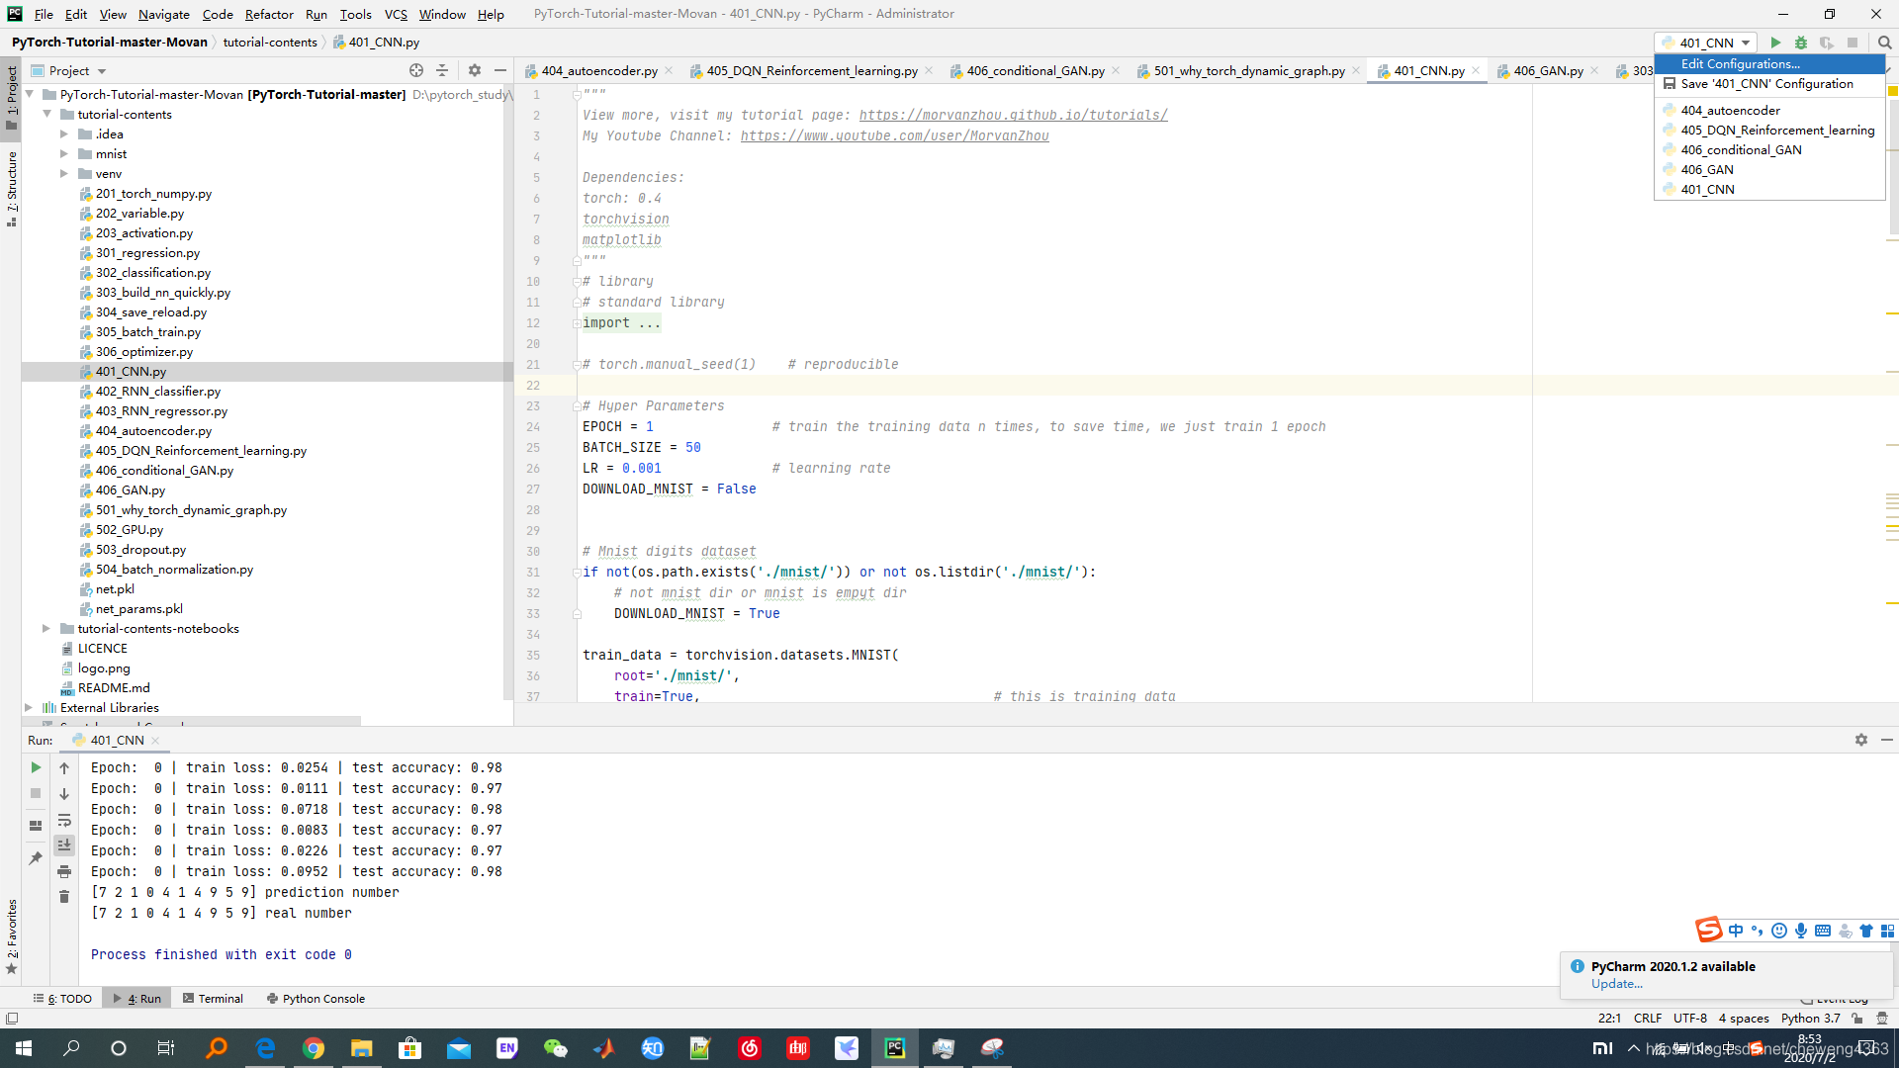Unfold the collapsed import block

(x=577, y=323)
